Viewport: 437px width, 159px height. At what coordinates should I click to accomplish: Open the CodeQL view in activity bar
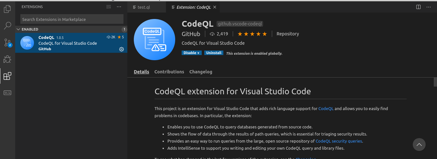point(7,93)
